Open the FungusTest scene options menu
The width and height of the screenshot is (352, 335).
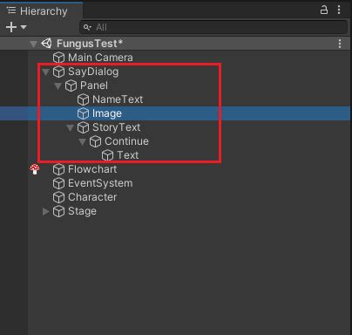pos(340,44)
